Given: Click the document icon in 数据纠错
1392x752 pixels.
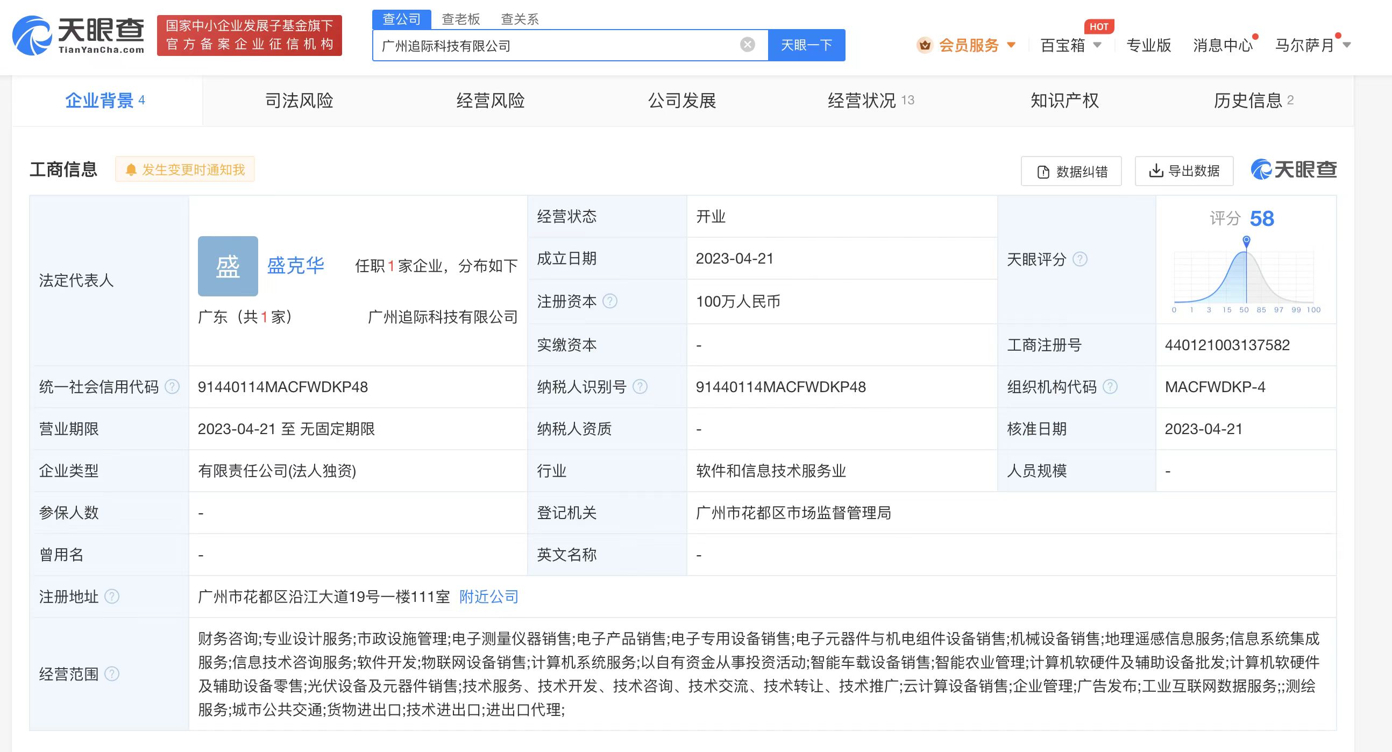Looking at the screenshot, I should click(1043, 172).
